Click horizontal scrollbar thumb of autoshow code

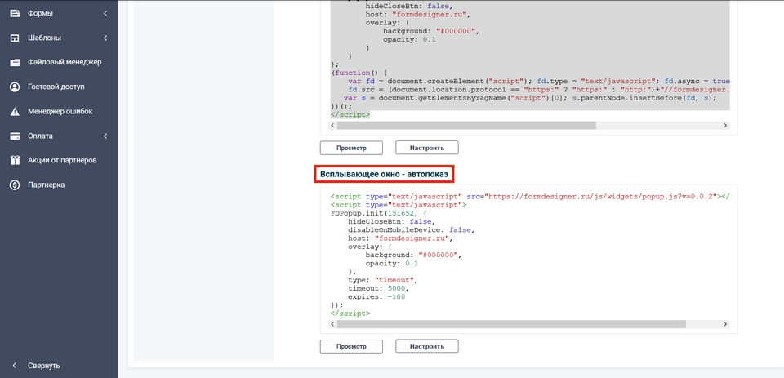[x=465, y=324]
